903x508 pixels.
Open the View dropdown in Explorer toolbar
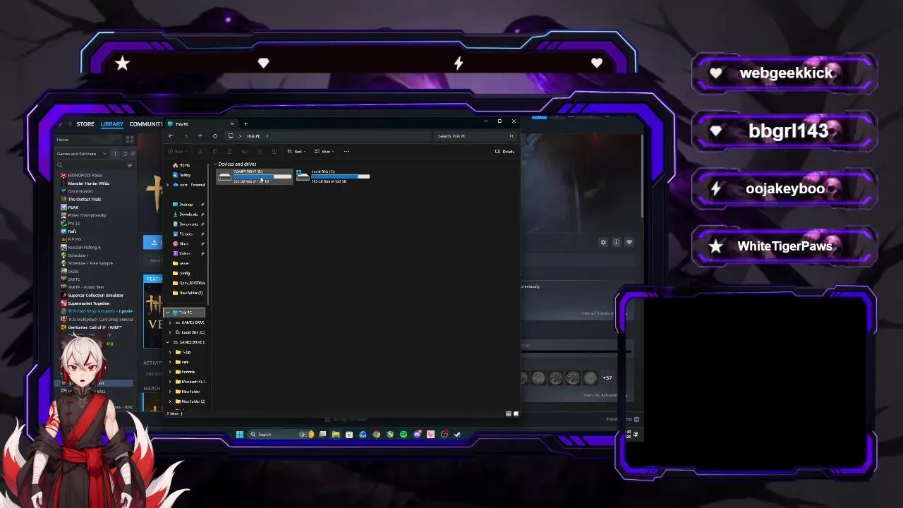coord(323,152)
